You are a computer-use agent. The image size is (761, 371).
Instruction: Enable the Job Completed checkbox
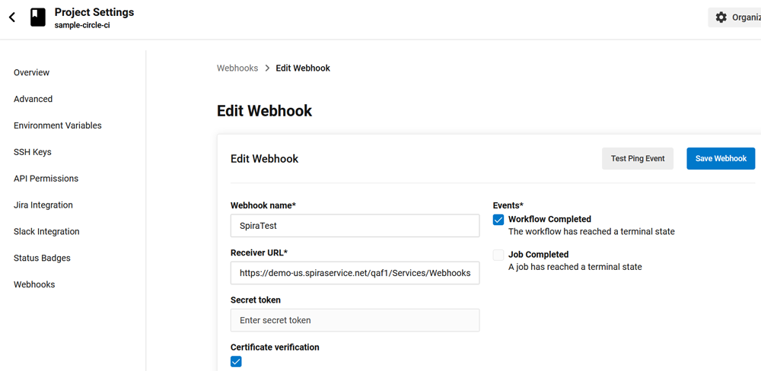point(498,255)
